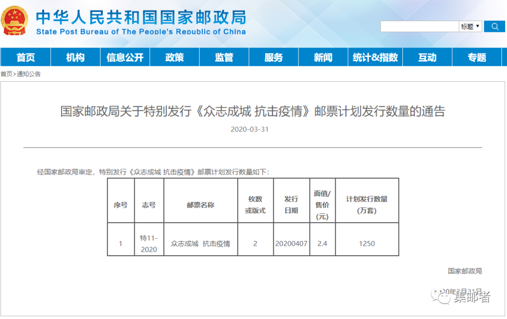
Task: Click the 首页 breadcrumb link
Action: pyautogui.click(x=6, y=74)
